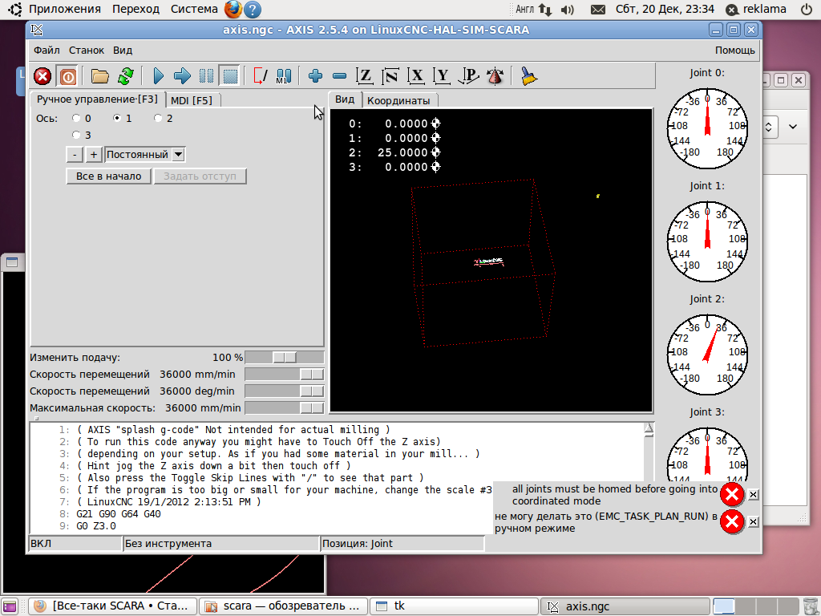821x616 pixels.
Task: Switch to the 'Координаты' tab
Action: [x=398, y=100]
